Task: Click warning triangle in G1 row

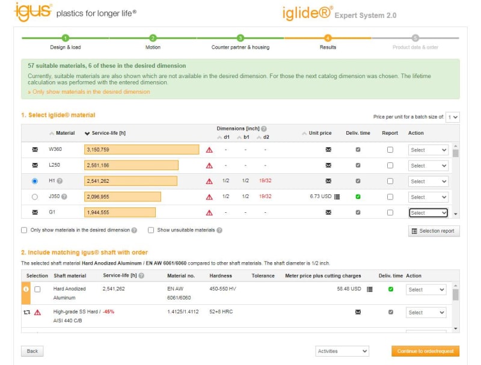Action: tap(209, 212)
